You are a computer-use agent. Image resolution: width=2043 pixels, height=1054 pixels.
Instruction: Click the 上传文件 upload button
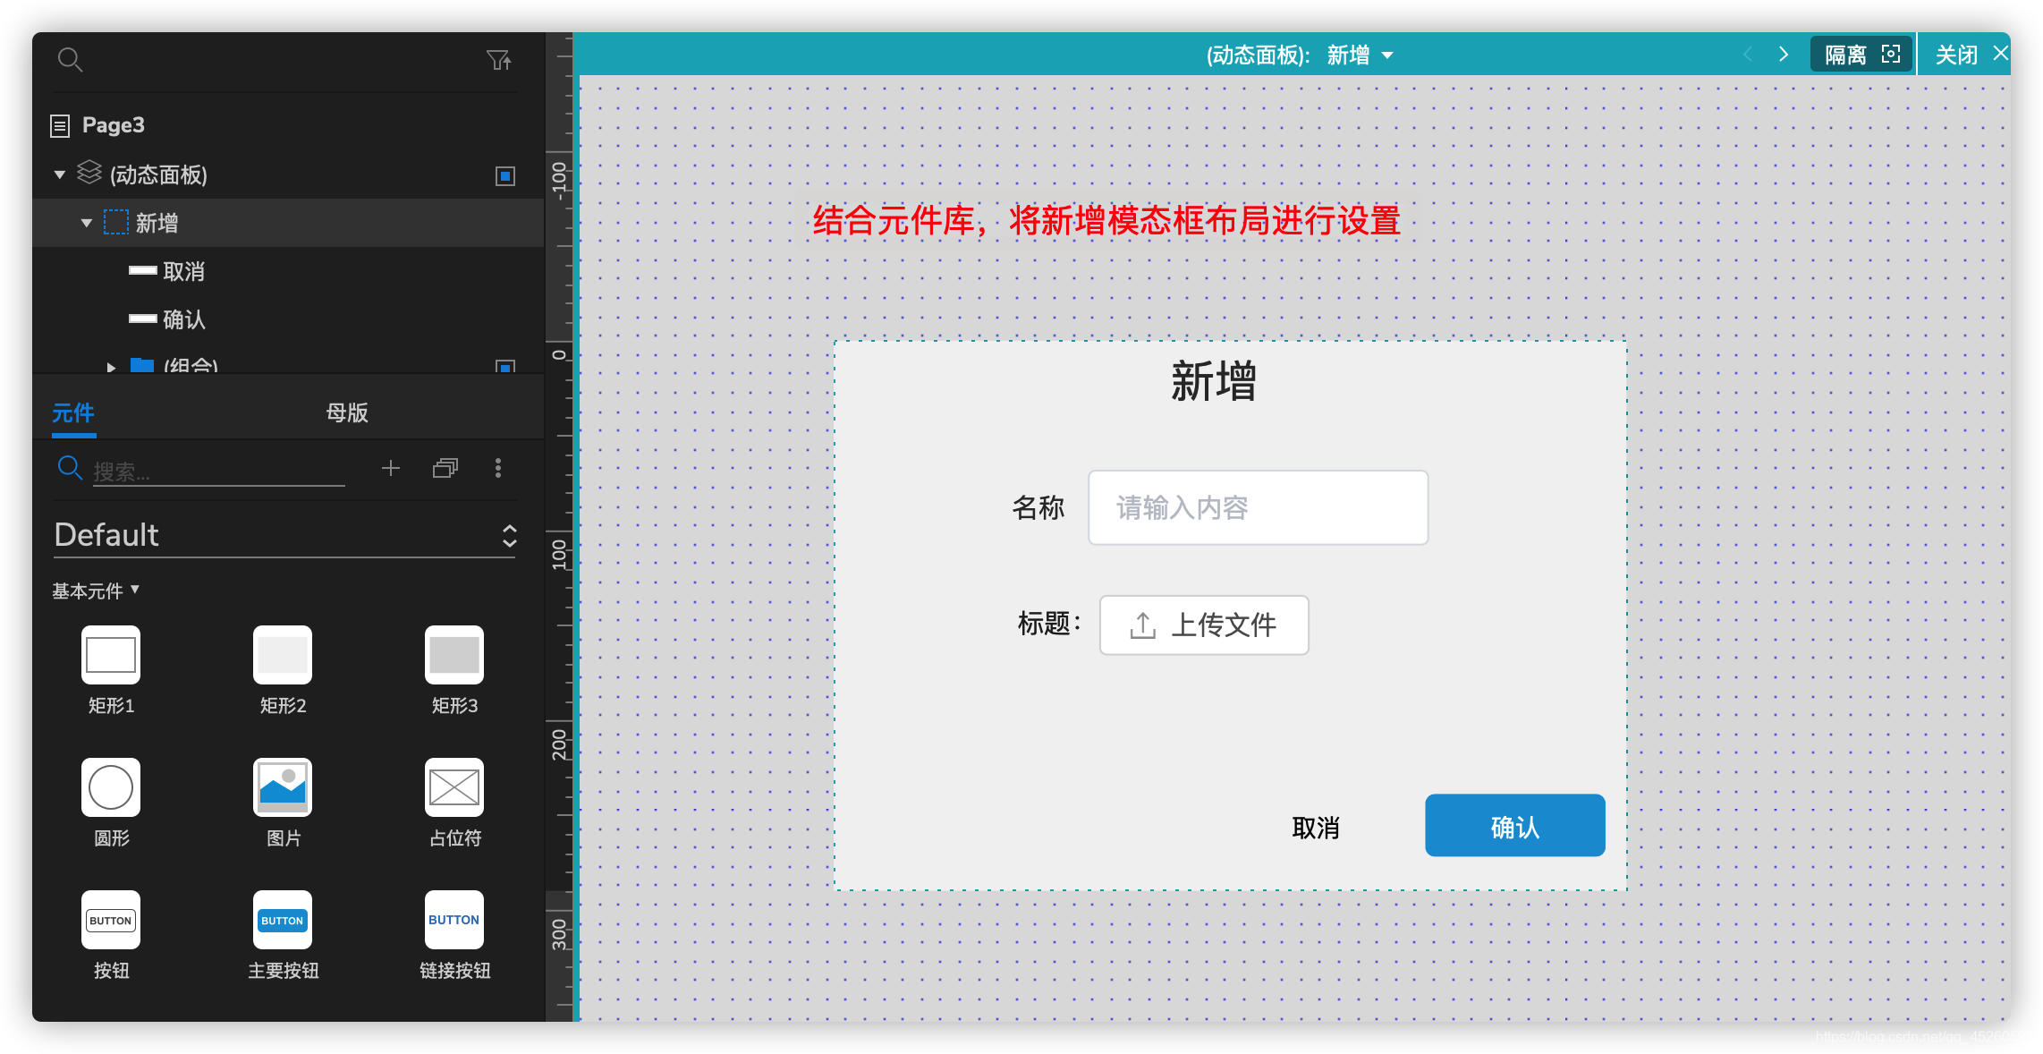(1204, 625)
